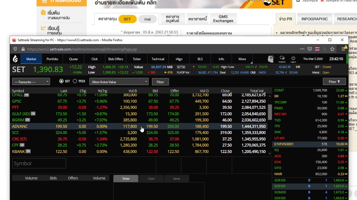
Task: Open the Firefox hamburger menu
Action: pos(343,49)
